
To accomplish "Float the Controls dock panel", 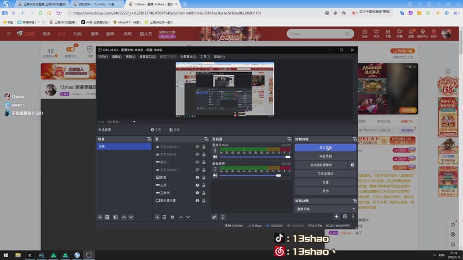I will click(x=355, y=139).
